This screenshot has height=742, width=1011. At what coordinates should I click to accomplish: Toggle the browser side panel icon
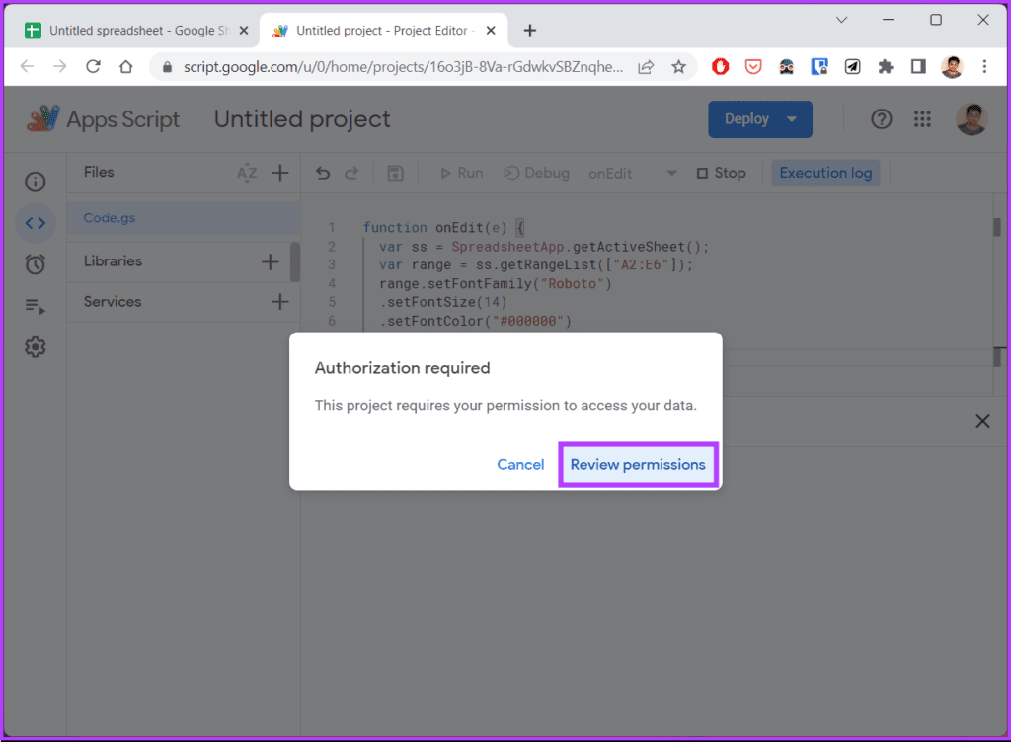918,66
